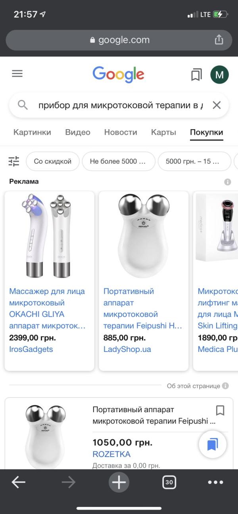Open the tab switcher showing 30 tabs
The image size is (238, 514).
tap(169, 482)
